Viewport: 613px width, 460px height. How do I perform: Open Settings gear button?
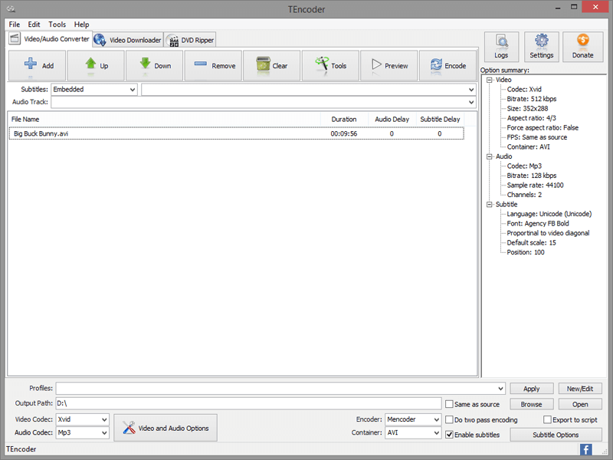[541, 47]
